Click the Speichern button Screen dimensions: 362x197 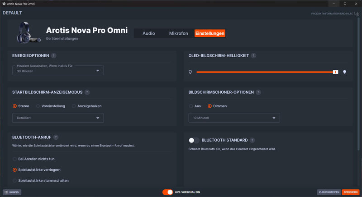click(x=350, y=192)
